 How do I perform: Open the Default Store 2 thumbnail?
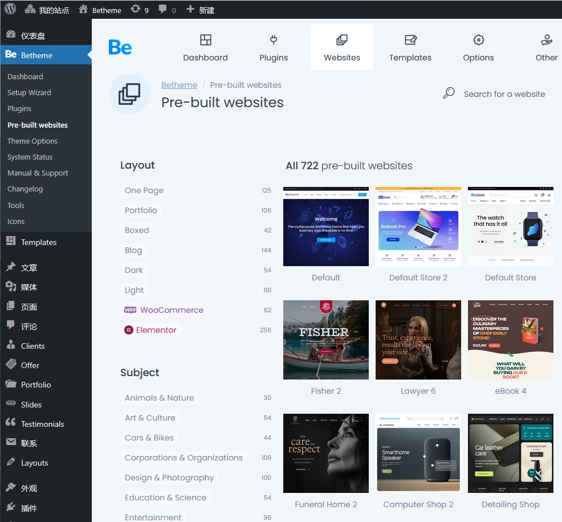click(x=418, y=226)
